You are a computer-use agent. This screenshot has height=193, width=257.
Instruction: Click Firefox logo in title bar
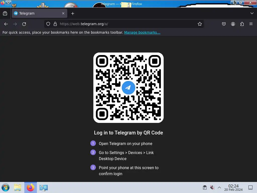[x=2, y=3]
